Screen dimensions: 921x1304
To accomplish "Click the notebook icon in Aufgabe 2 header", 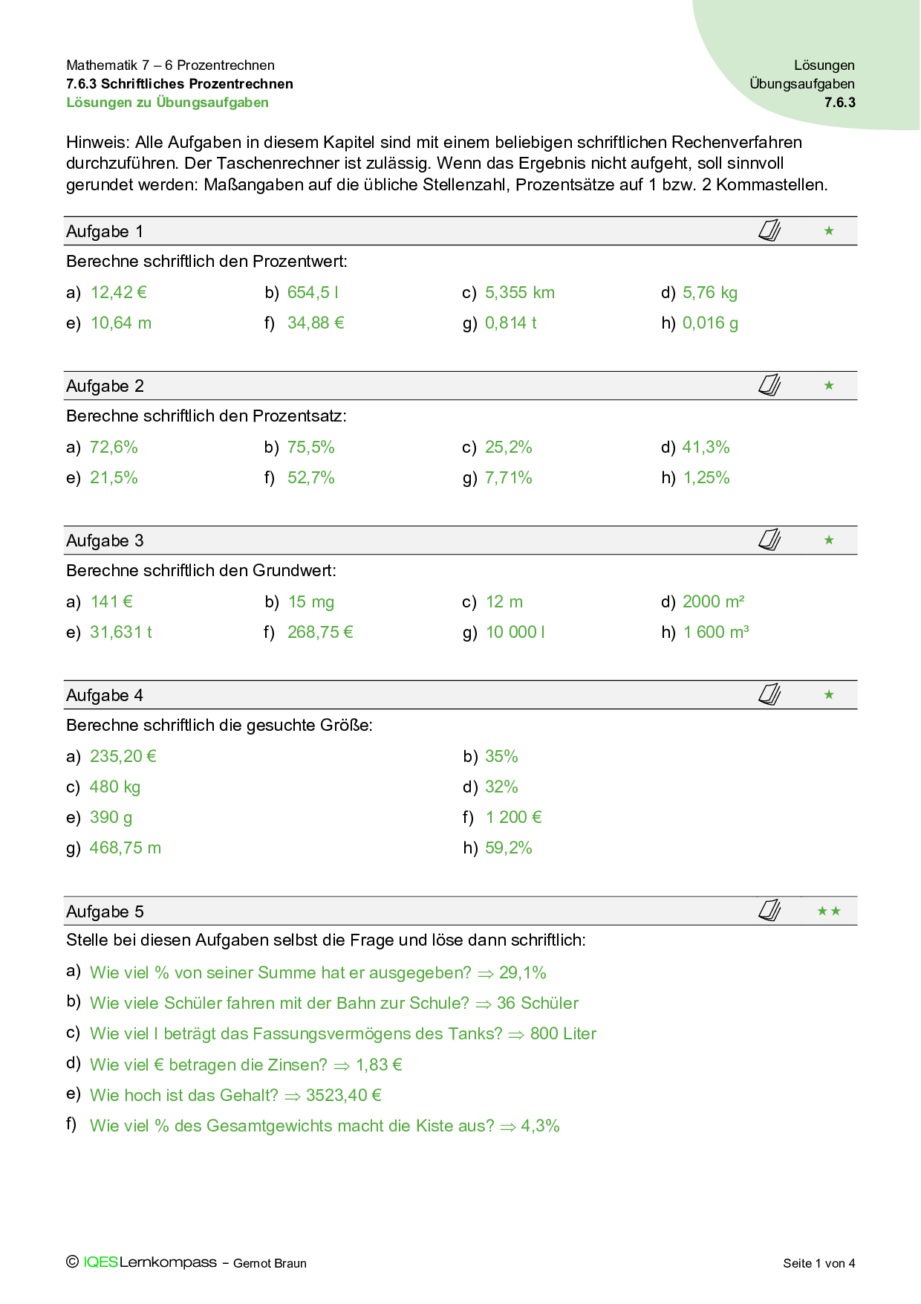I will point(769,385).
